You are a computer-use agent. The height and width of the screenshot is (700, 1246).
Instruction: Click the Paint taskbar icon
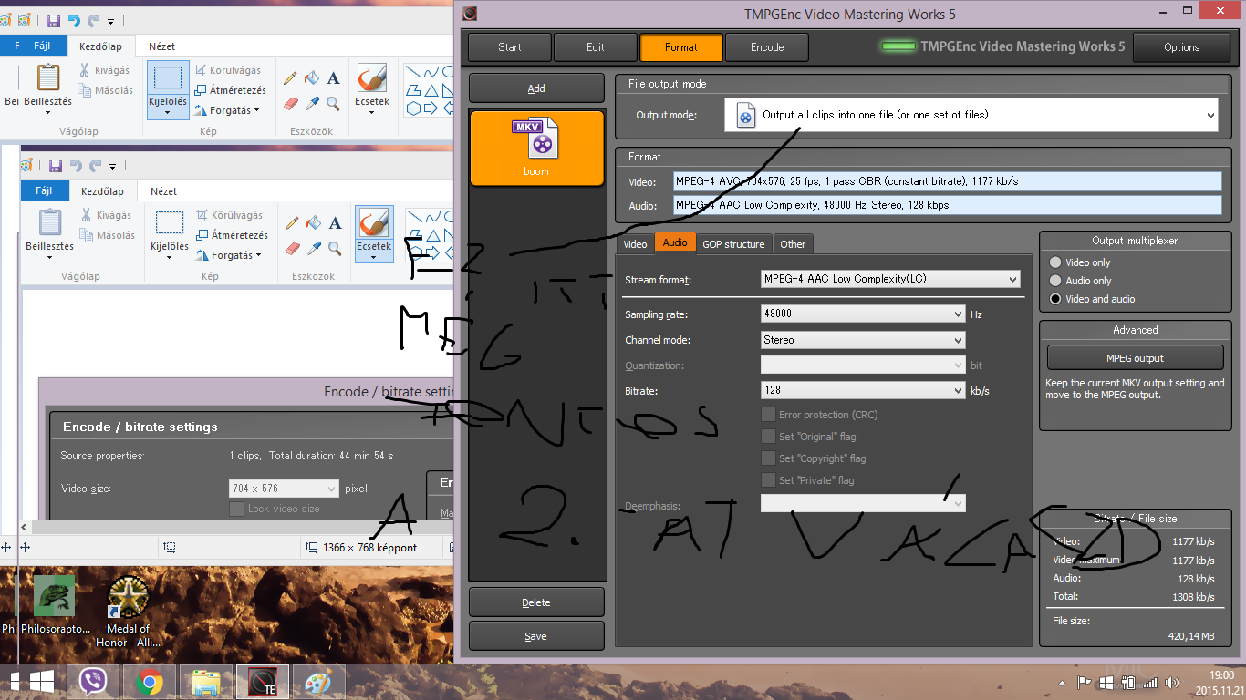pyautogui.click(x=319, y=682)
